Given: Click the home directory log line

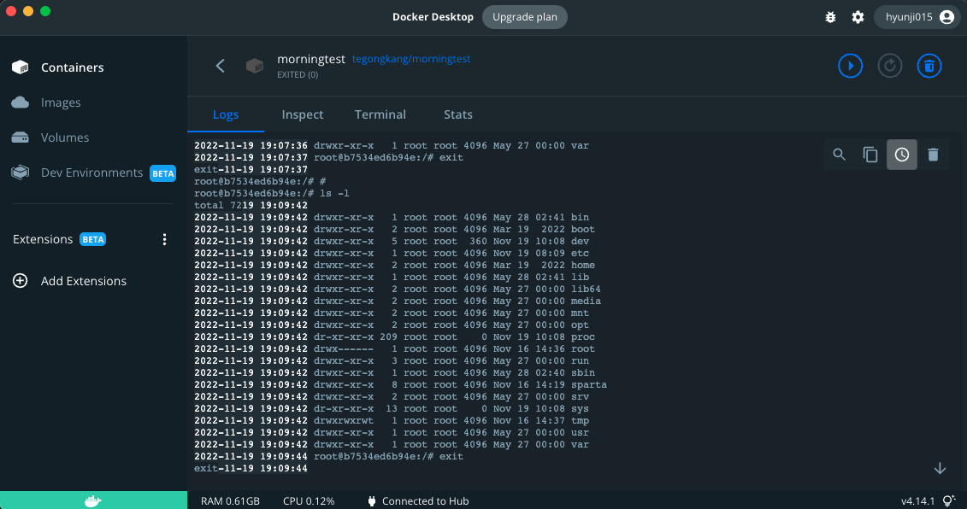Looking at the screenshot, I should pyautogui.click(x=395, y=265).
